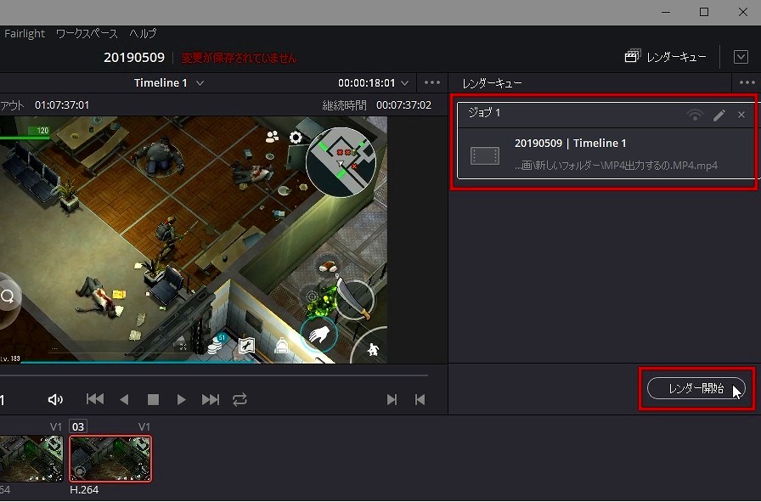This screenshot has width=761, height=502.
Task: Go to the next clip marker icon
Action: click(x=392, y=399)
